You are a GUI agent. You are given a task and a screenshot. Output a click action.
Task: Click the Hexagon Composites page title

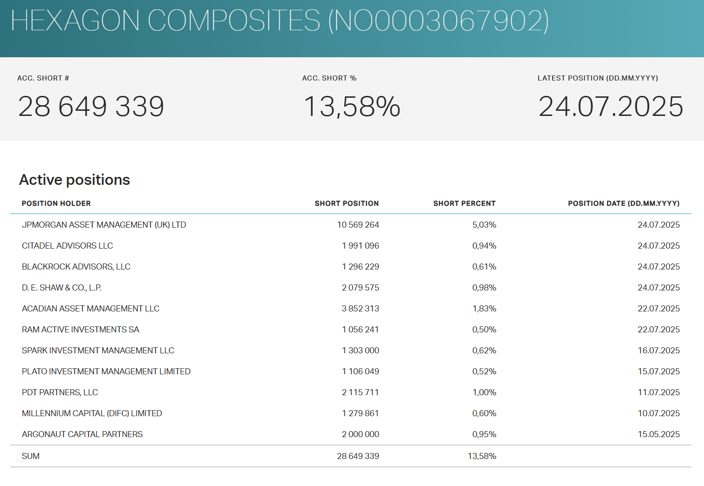[x=280, y=21]
